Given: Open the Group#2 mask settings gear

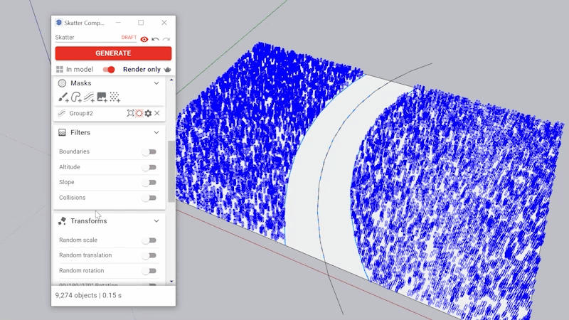Looking at the screenshot, I should [148, 113].
